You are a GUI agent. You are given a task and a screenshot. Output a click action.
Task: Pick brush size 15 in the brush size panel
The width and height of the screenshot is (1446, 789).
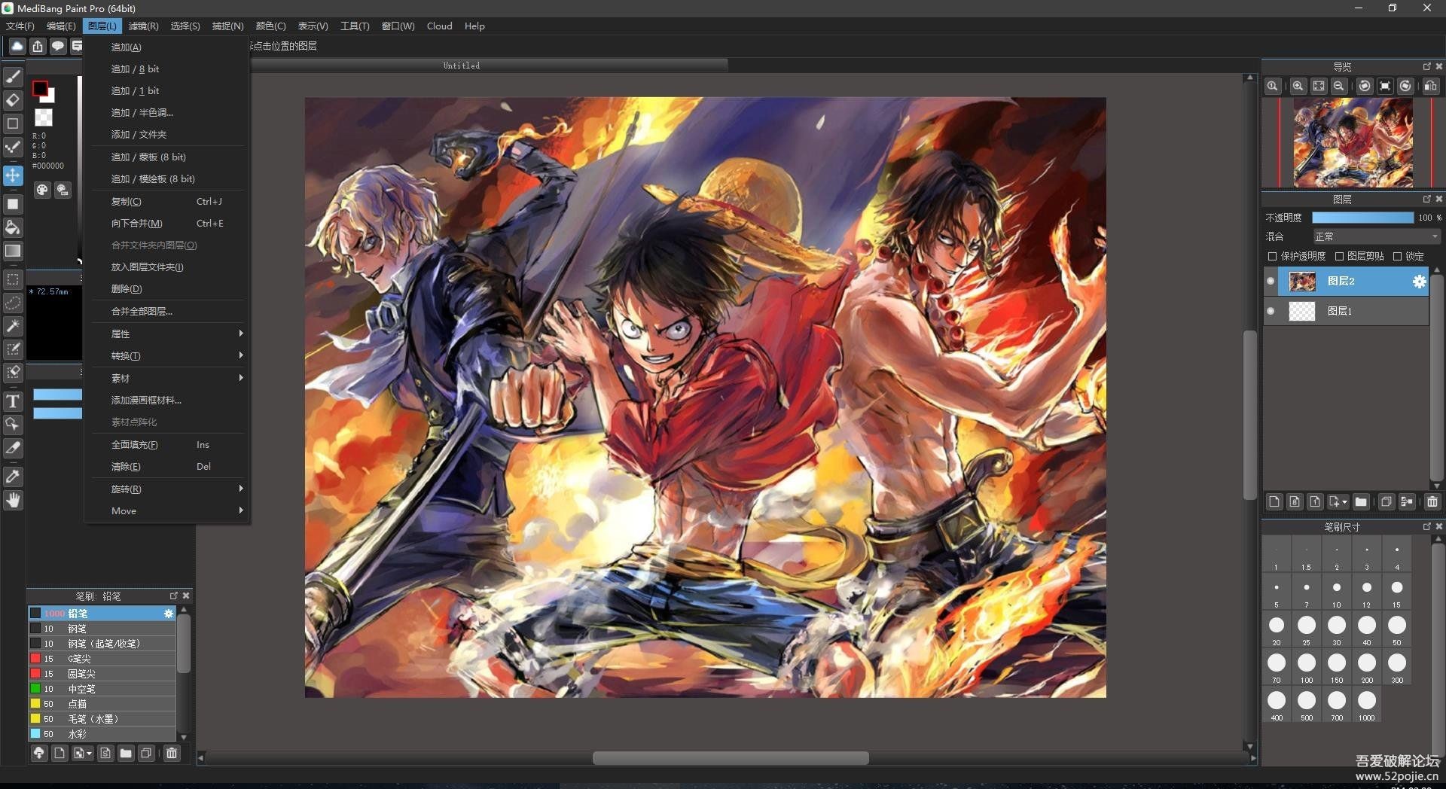(x=1396, y=592)
